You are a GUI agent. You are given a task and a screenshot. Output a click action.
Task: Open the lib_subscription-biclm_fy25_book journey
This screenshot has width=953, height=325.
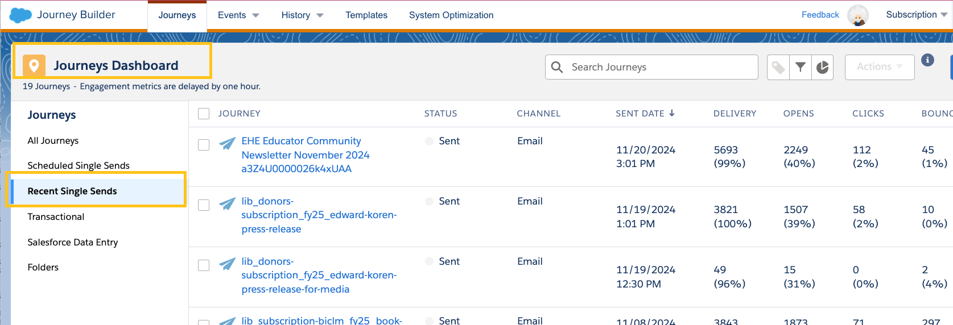pyautogui.click(x=321, y=320)
